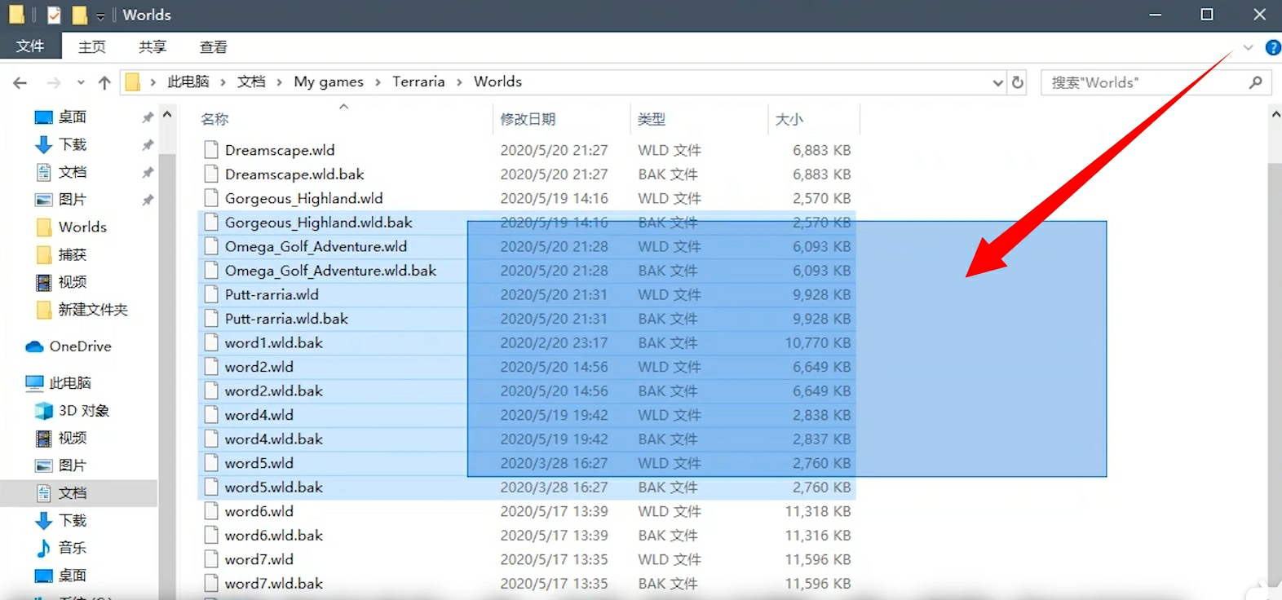Select 3D 对象 folder in sidebar
The width and height of the screenshot is (1282, 600).
coord(83,411)
